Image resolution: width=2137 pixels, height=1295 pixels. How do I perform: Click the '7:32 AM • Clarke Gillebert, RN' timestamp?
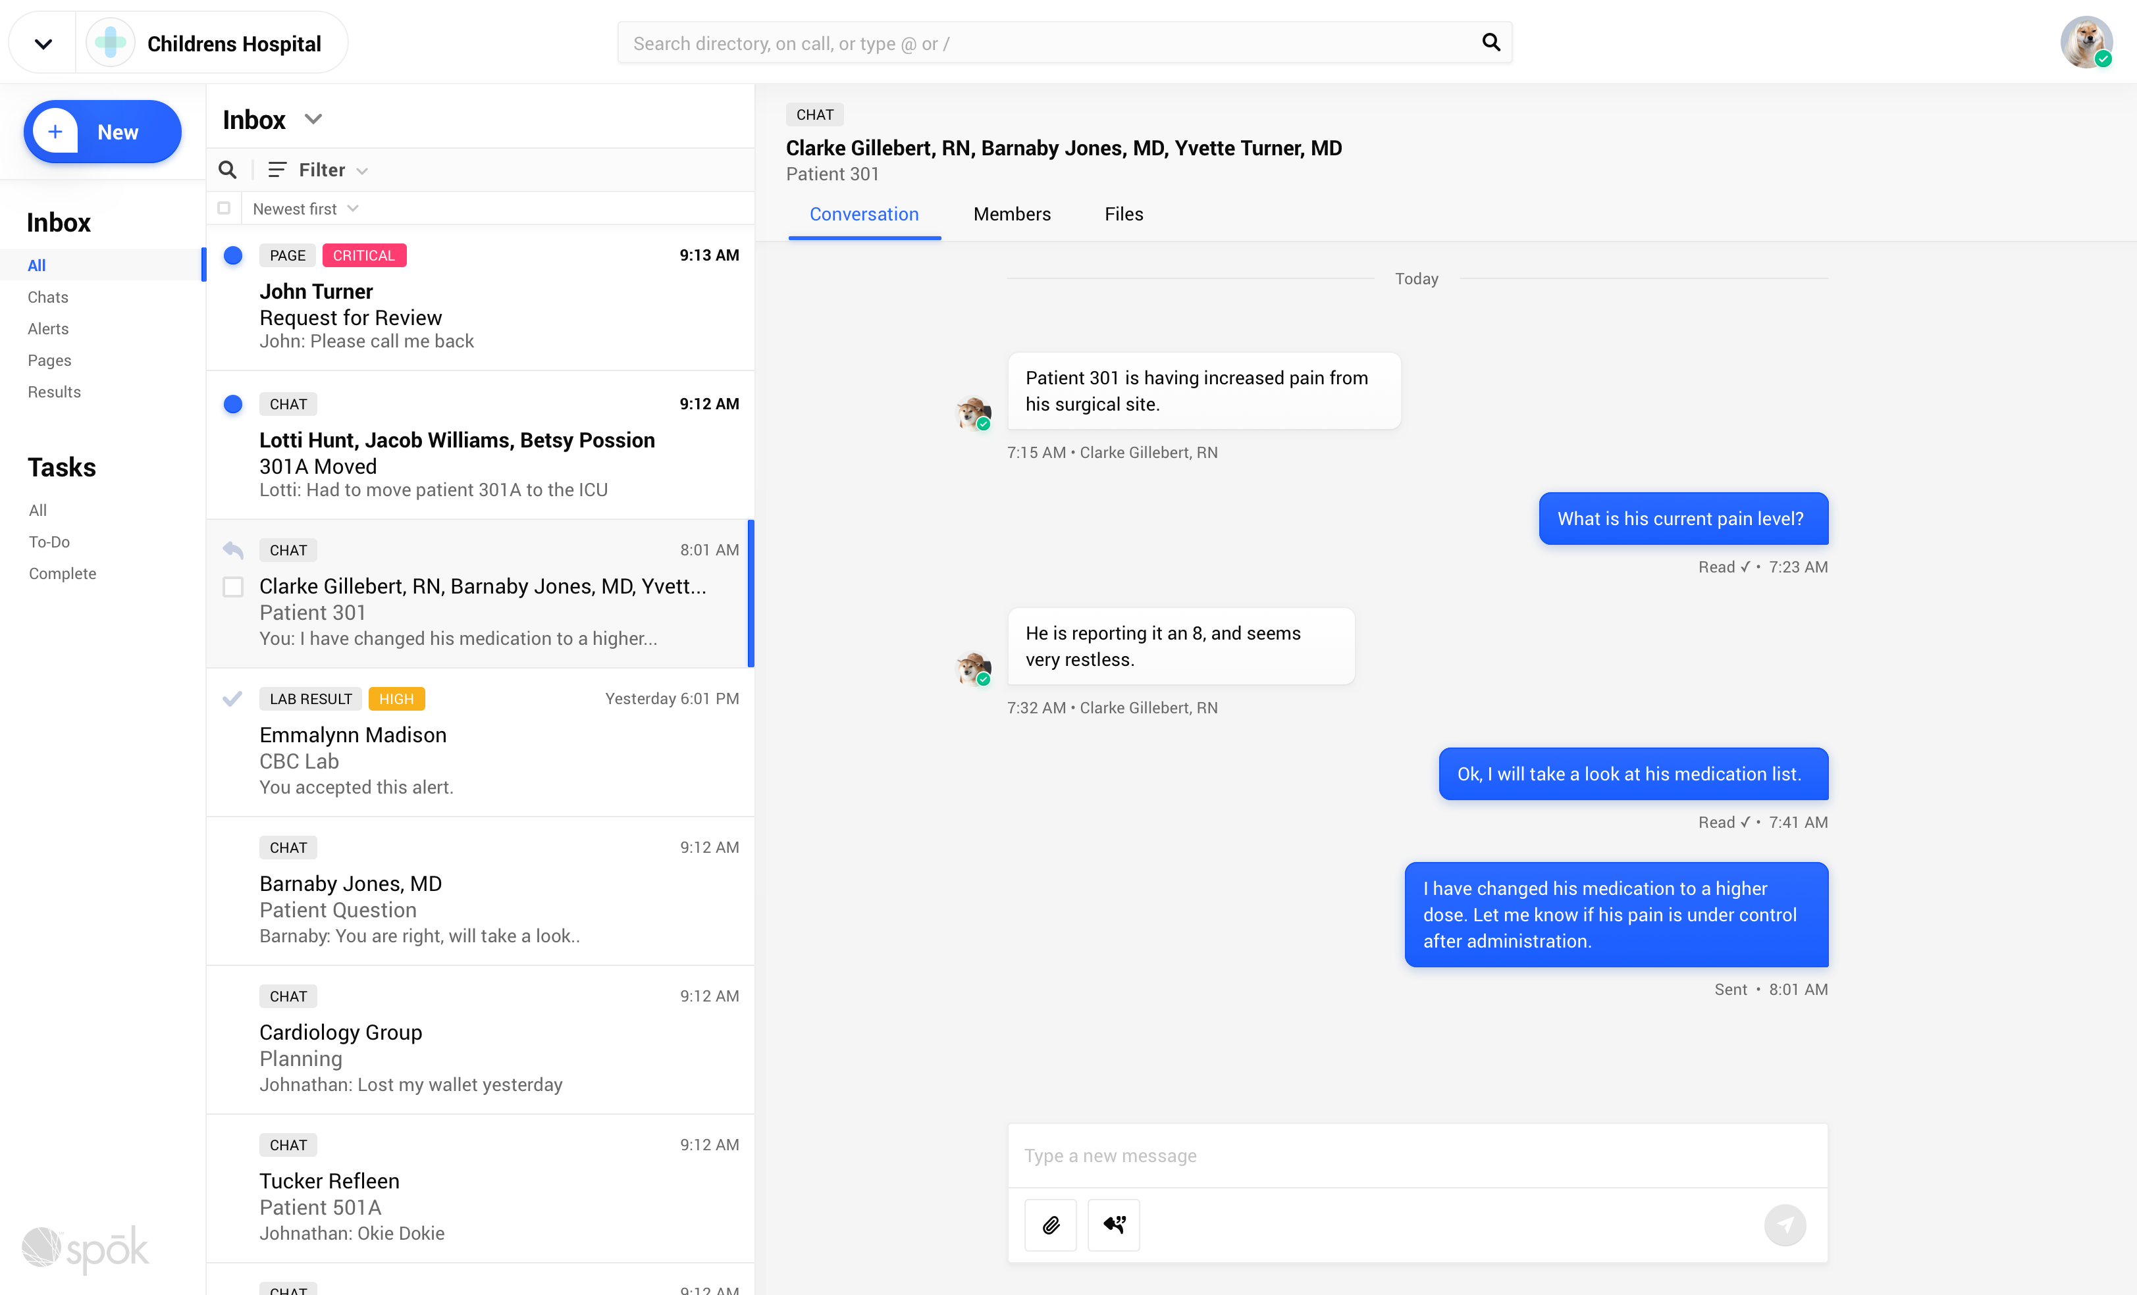click(1113, 707)
